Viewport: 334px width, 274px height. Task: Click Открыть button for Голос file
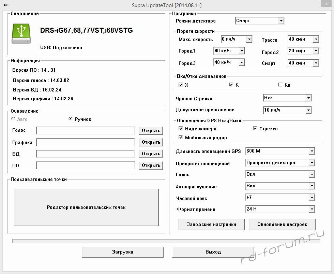[x=151, y=130]
